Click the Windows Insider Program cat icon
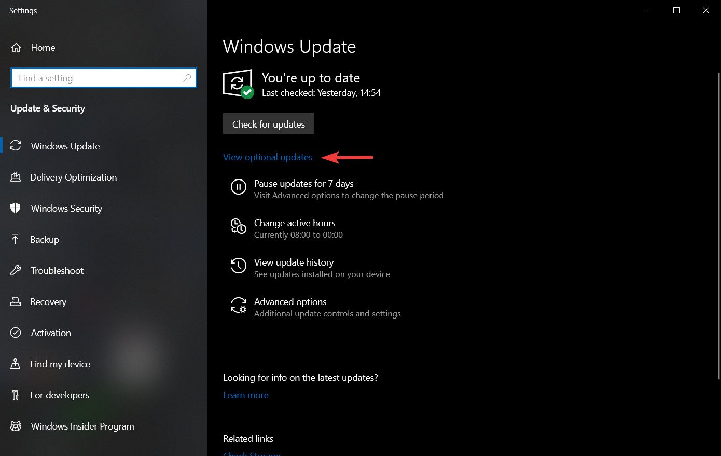This screenshot has height=456, width=721. 16,426
